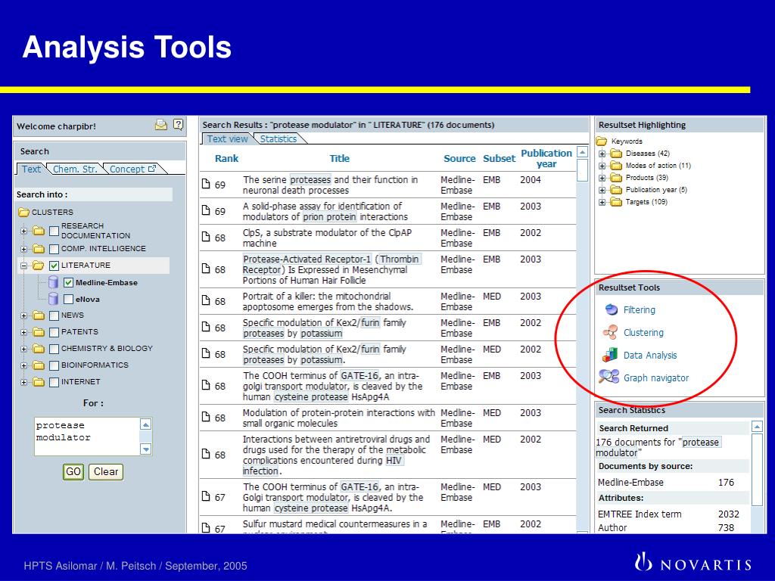Screen dimensions: 775x581
Task: Switch to the Chem. Str. search tab
Action: (x=75, y=169)
